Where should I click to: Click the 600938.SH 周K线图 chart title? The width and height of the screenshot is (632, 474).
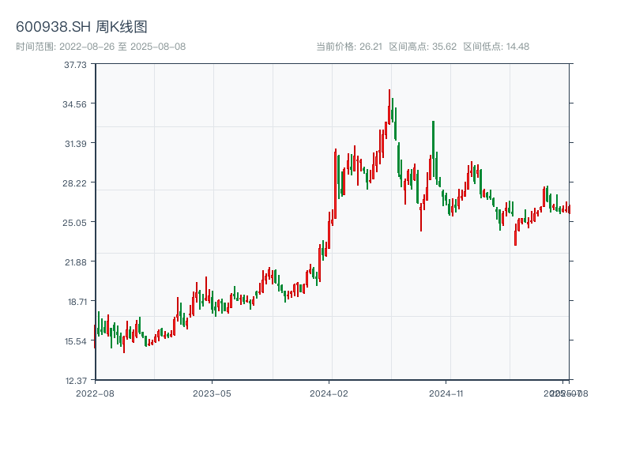pos(81,27)
